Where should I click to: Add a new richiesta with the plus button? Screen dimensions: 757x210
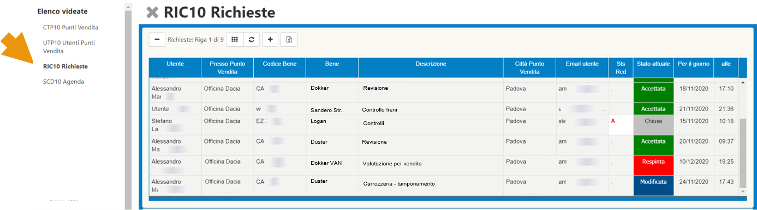pos(270,39)
